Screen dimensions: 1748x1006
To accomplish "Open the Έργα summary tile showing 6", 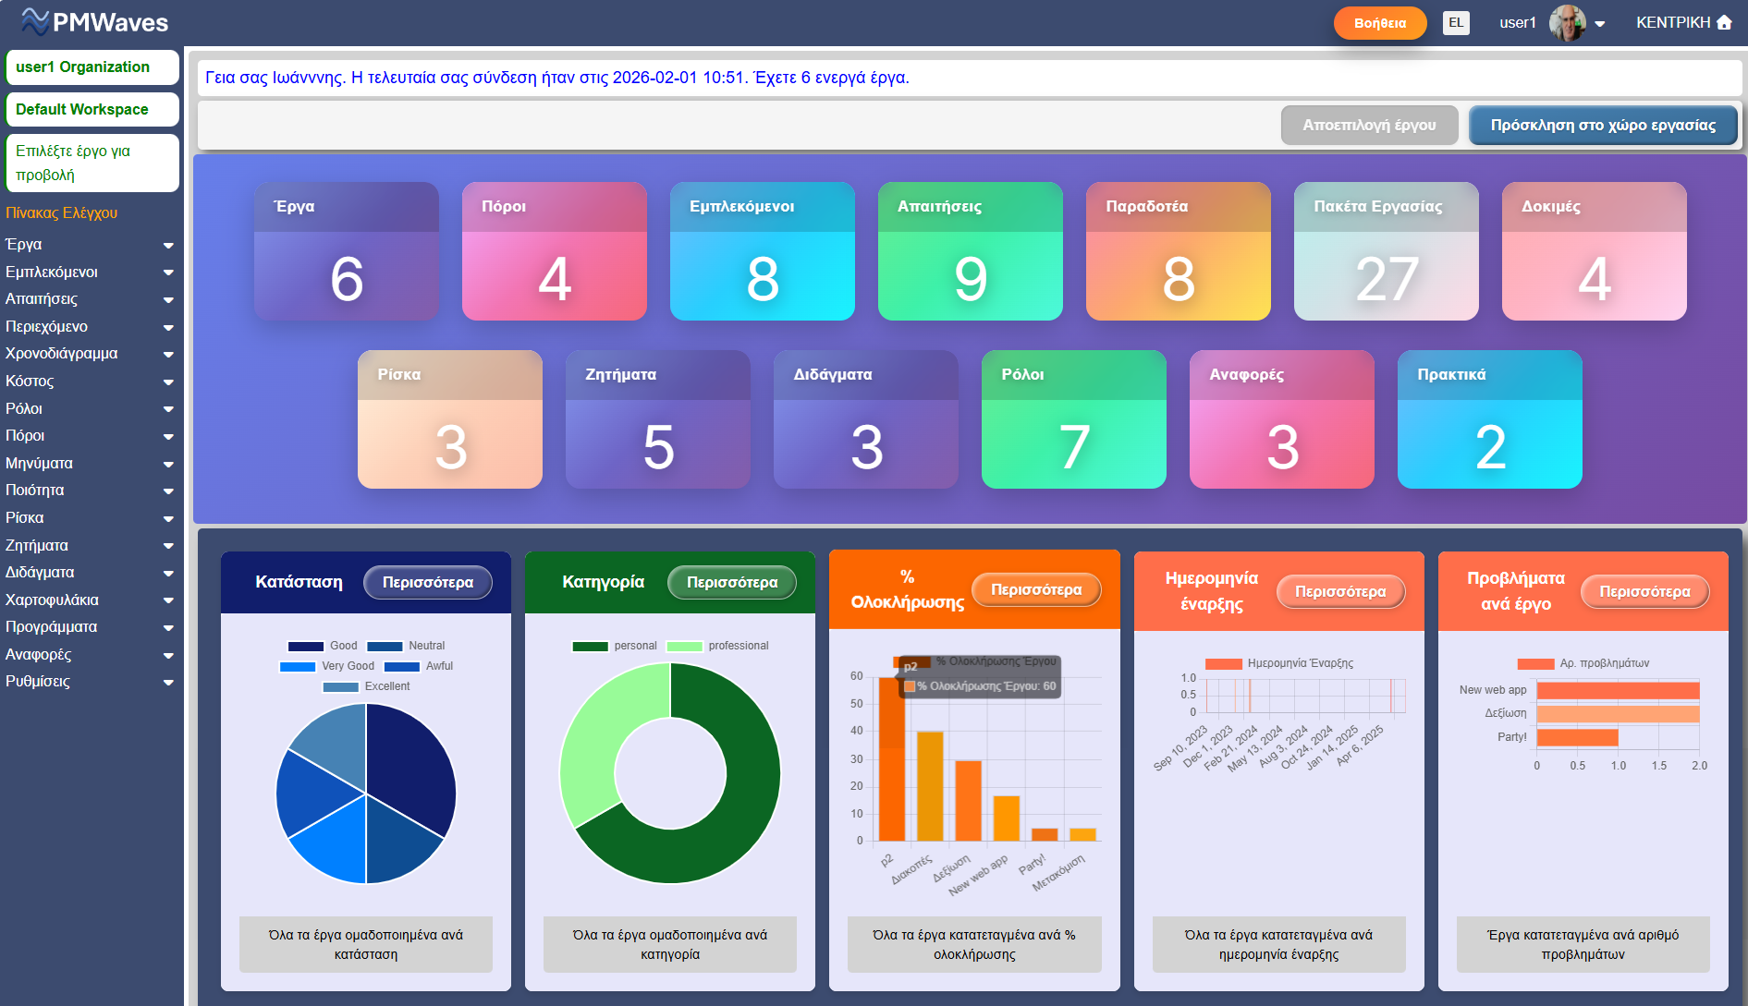I will coord(346,251).
